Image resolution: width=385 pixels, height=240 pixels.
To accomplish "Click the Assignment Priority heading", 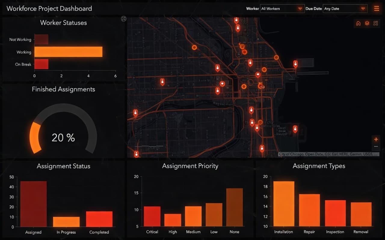I will [x=190, y=166].
